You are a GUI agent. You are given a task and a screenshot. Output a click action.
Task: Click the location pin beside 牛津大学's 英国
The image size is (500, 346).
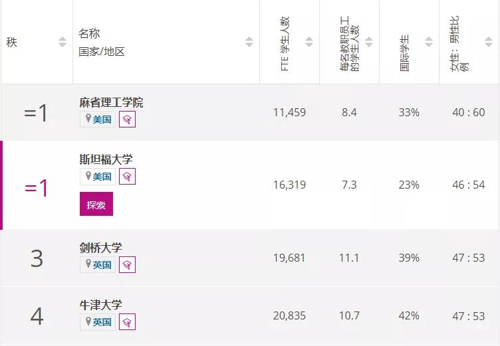(87, 322)
